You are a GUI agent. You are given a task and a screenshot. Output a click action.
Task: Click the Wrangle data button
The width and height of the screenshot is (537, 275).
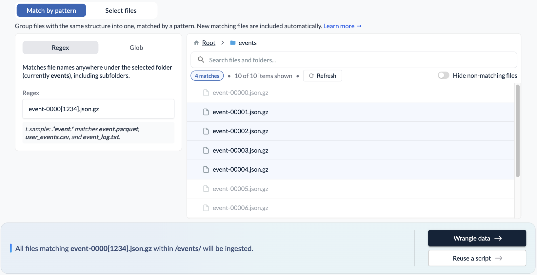tap(477, 238)
